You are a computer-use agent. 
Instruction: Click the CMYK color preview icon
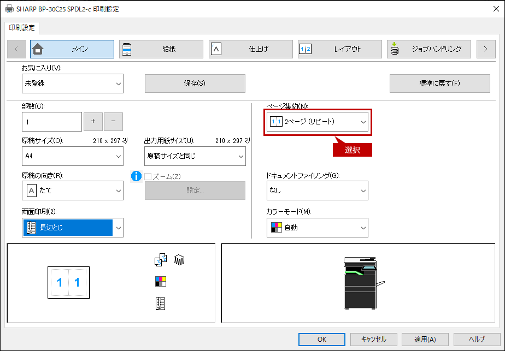(x=160, y=282)
